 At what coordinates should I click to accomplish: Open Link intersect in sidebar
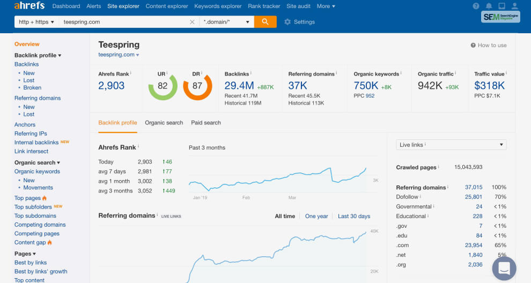(31, 151)
